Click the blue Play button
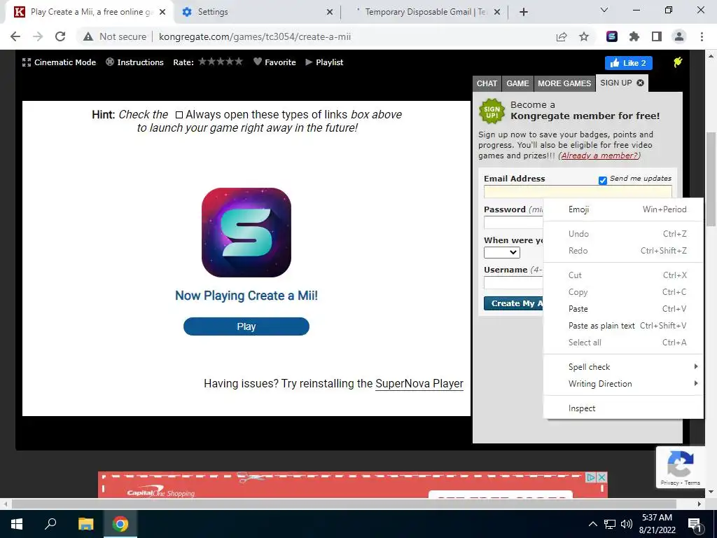The width and height of the screenshot is (717, 538). pos(246,326)
